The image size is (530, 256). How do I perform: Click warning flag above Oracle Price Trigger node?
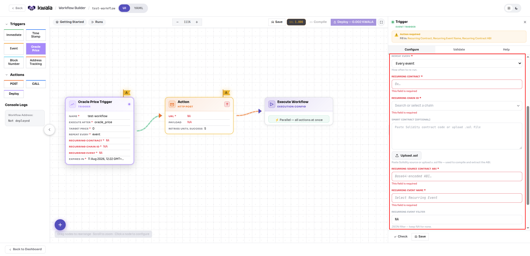127,93
